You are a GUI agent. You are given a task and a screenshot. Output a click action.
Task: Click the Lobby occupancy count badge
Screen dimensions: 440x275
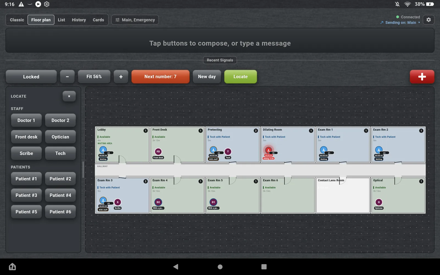click(x=145, y=131)
